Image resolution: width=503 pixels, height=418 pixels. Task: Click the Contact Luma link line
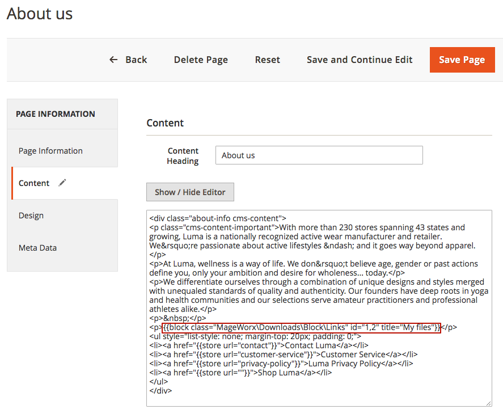259,345
